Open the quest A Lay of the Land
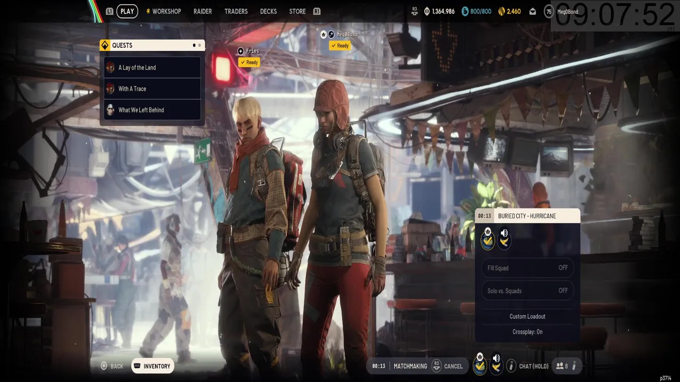The width and height of the screenshot is (680, 382). click(152, 67)
